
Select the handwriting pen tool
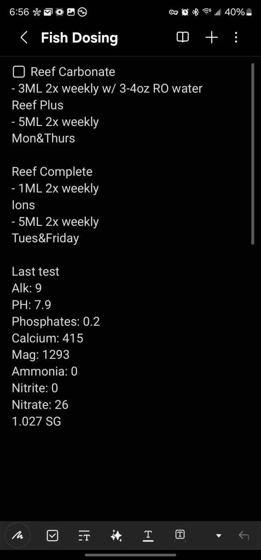pyautogui.click(x=18, y=535)
